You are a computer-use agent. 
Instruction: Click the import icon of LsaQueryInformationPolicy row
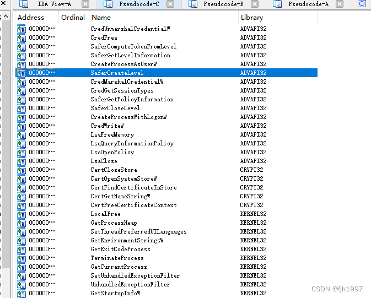(x=21, y=144)
